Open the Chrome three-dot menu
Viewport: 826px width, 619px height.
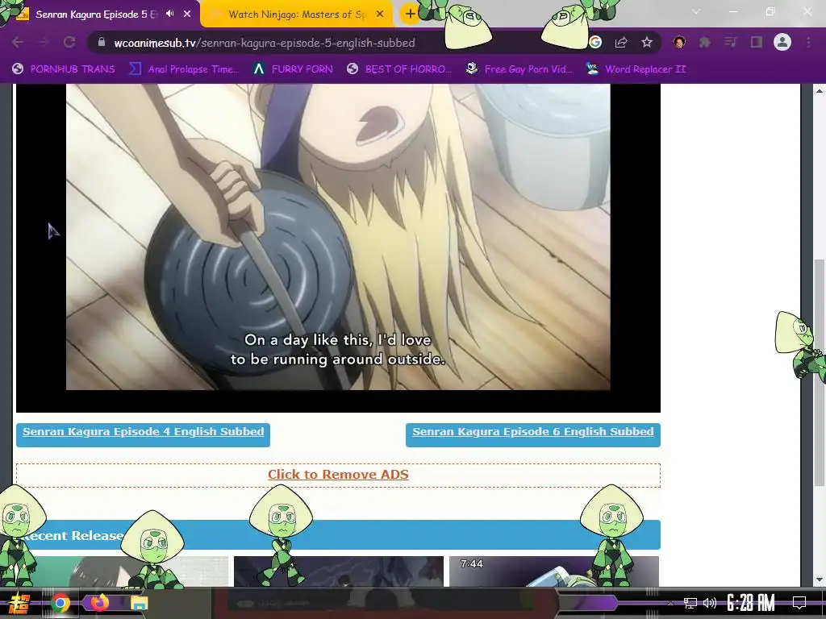tap(808, 42)
